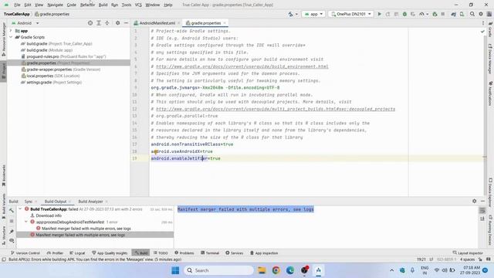Run the app with the green play button
The width and height of the screenshot is (494, 278).
(x=380, y=14)
